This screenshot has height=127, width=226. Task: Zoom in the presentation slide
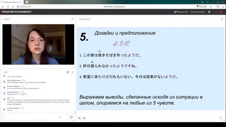(x=79, y=118)
